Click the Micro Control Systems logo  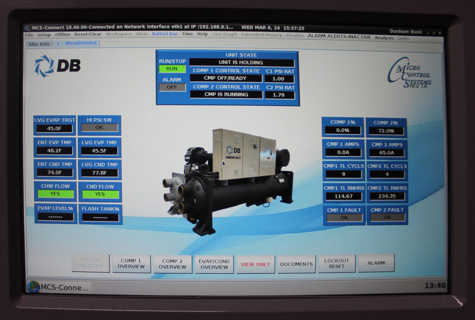410,73
